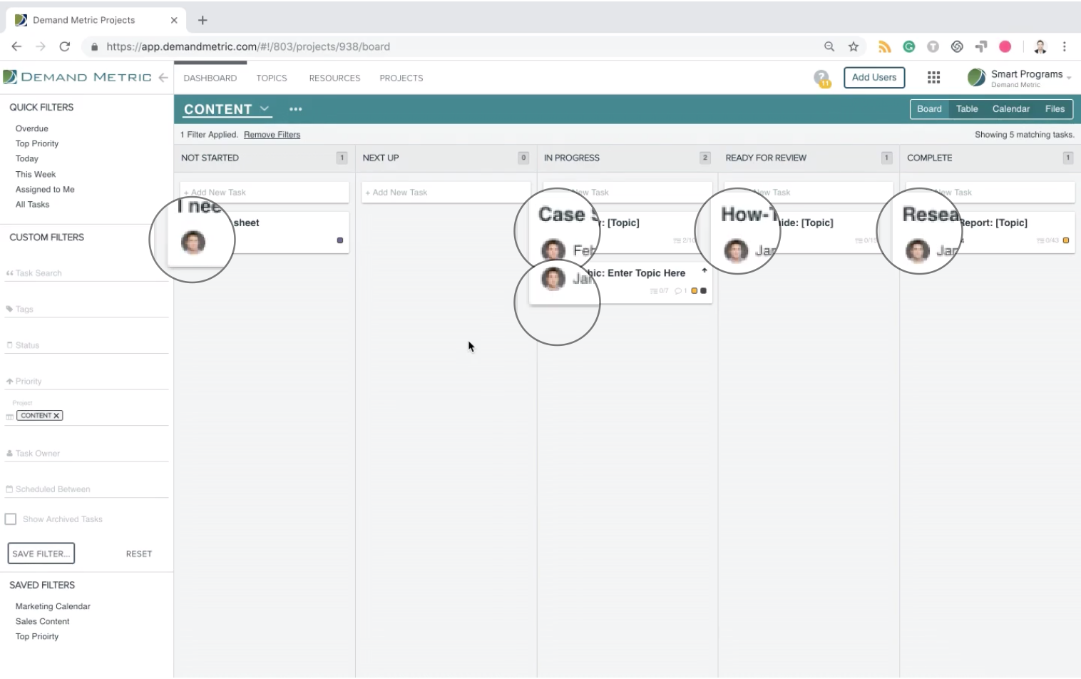Click the Demand Metric logo

pos(77,77)
